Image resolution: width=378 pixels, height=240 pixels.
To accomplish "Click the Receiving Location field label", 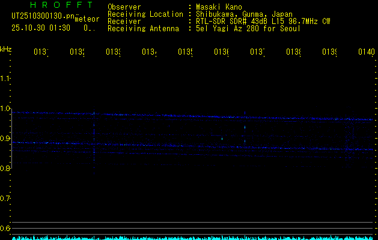I will 145,14.
